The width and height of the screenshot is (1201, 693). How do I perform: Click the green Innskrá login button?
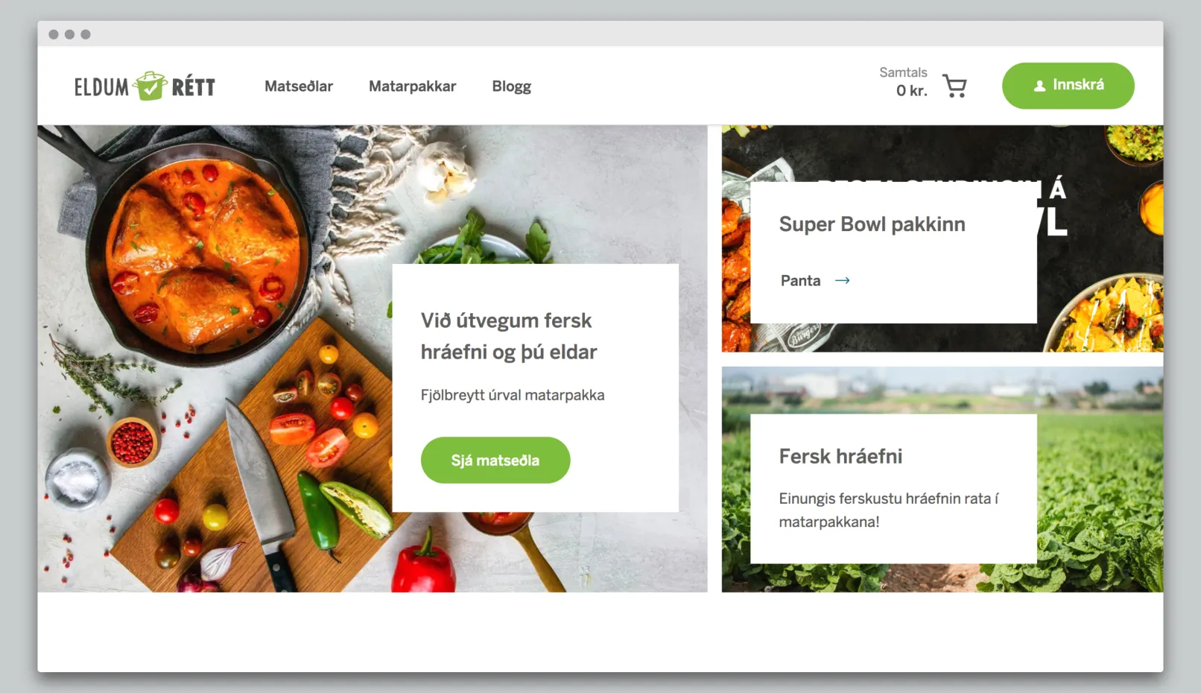click(1068, 86)
